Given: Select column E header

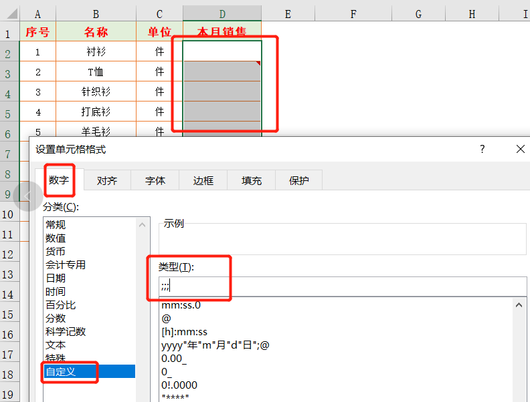Looking at the screenshot, I should (x=288, y=14).
